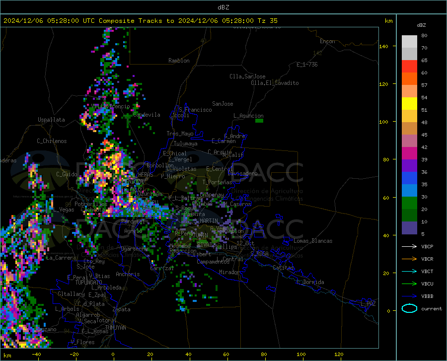Click the 'dBZ' heading above color legend
447x361 pixels.
point(421,25)
